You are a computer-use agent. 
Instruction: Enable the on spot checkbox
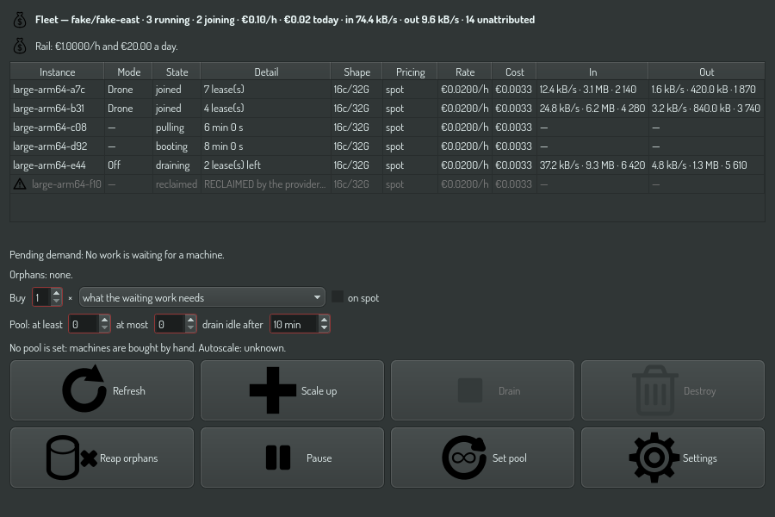(337, 296)
